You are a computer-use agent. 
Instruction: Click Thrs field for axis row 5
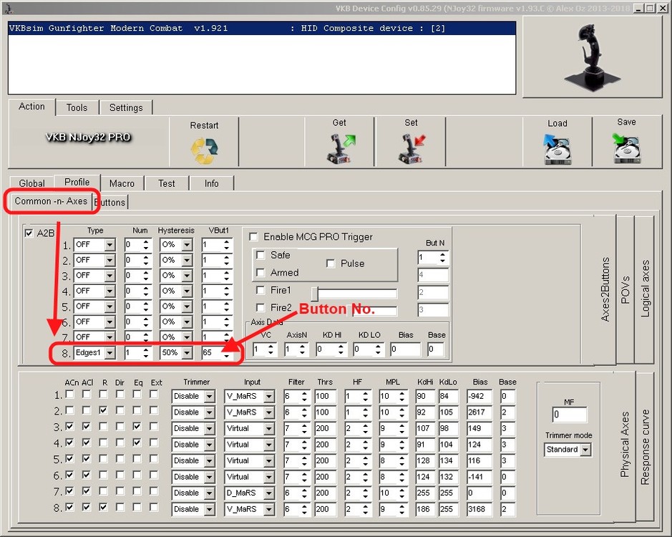325,460
